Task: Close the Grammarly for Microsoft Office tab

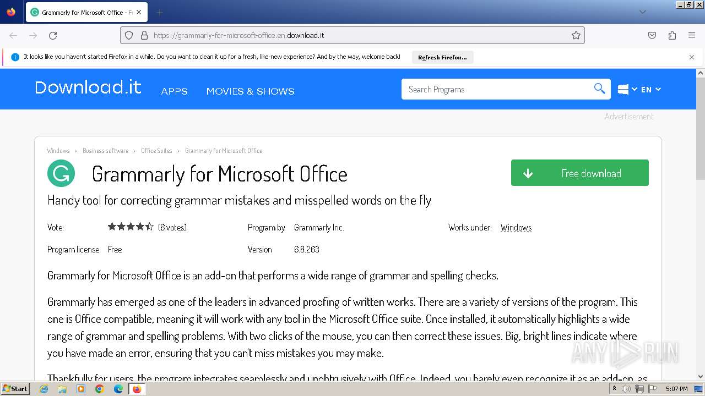Action: (138, 12)
